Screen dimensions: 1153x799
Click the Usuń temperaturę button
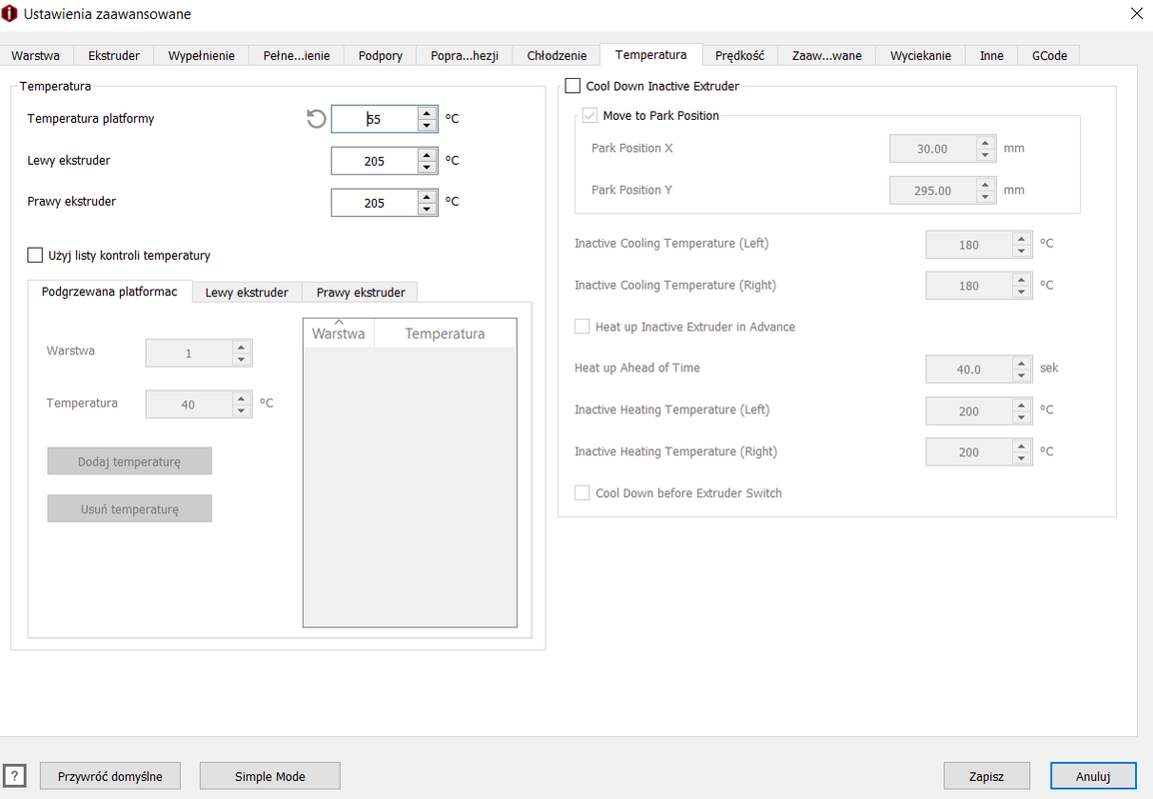pyautogui.click(x=130, y=508)
